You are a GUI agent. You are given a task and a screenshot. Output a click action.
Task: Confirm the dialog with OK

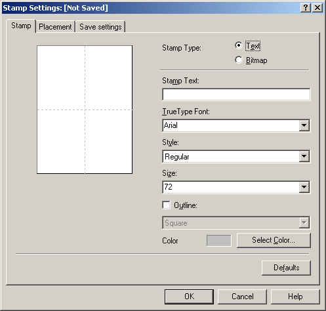pyautogui.click(x=189, y=297)
